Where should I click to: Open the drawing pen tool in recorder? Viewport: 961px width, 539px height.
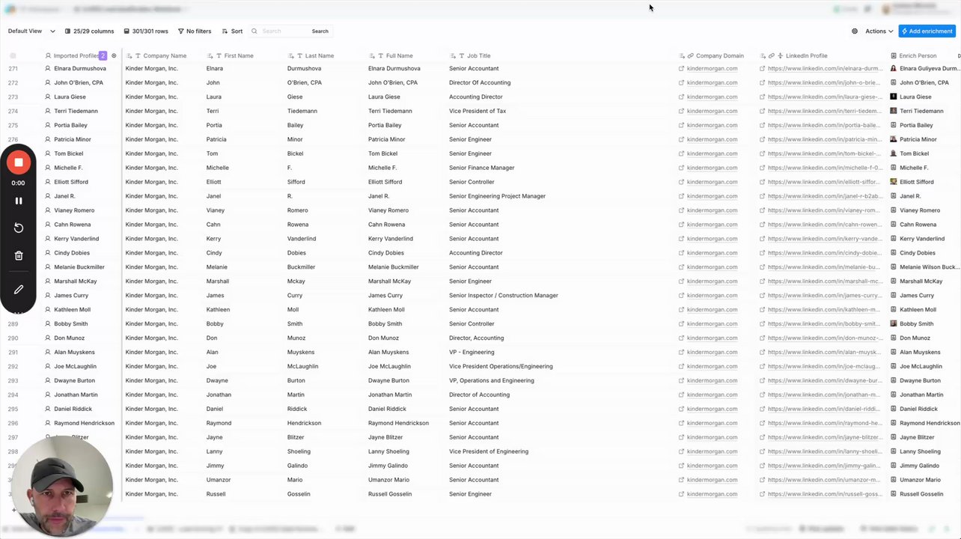point(19,289)
